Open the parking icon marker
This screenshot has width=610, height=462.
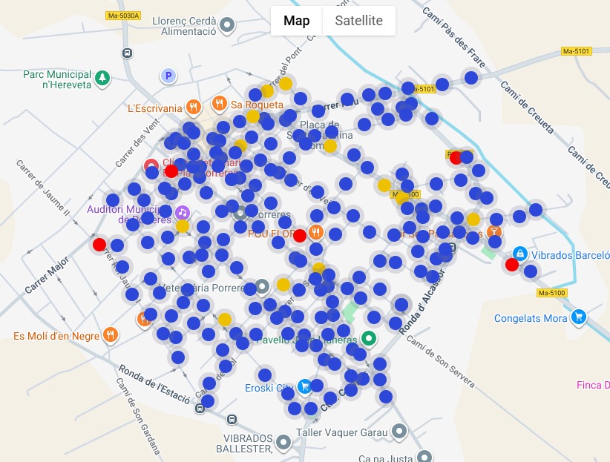tap(168, 76)
